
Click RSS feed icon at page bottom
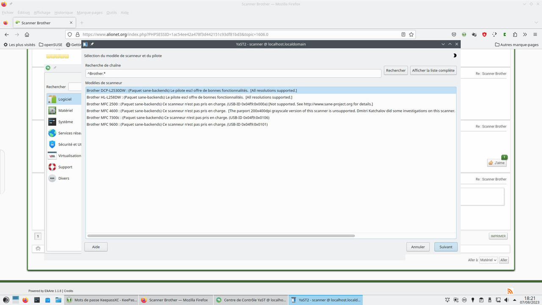pos(510,291)
